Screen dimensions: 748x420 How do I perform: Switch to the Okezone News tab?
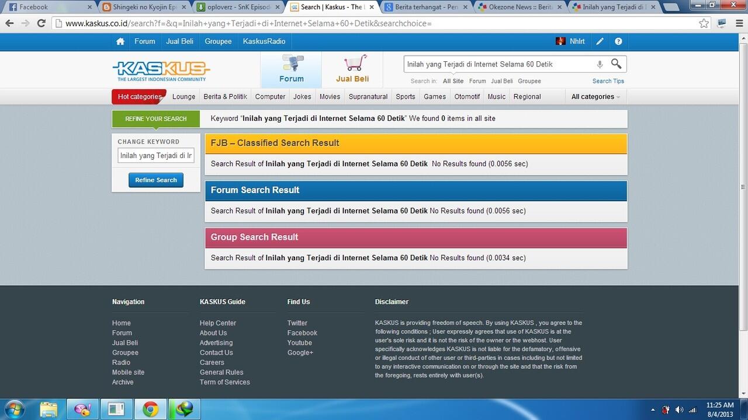point(520,7)
